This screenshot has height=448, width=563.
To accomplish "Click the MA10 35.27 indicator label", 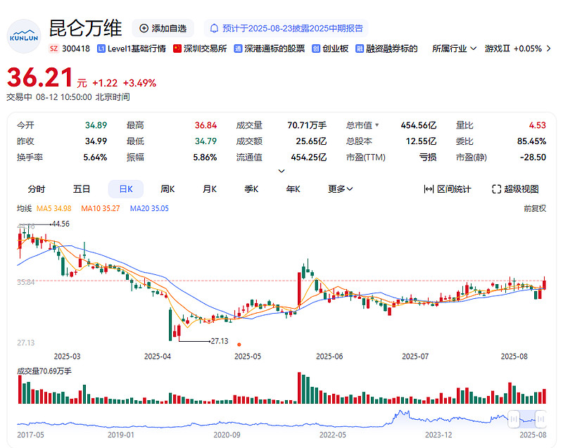I will pos(101,208).
